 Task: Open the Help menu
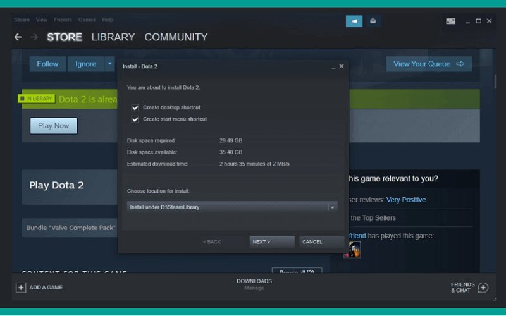pos(108,20)
